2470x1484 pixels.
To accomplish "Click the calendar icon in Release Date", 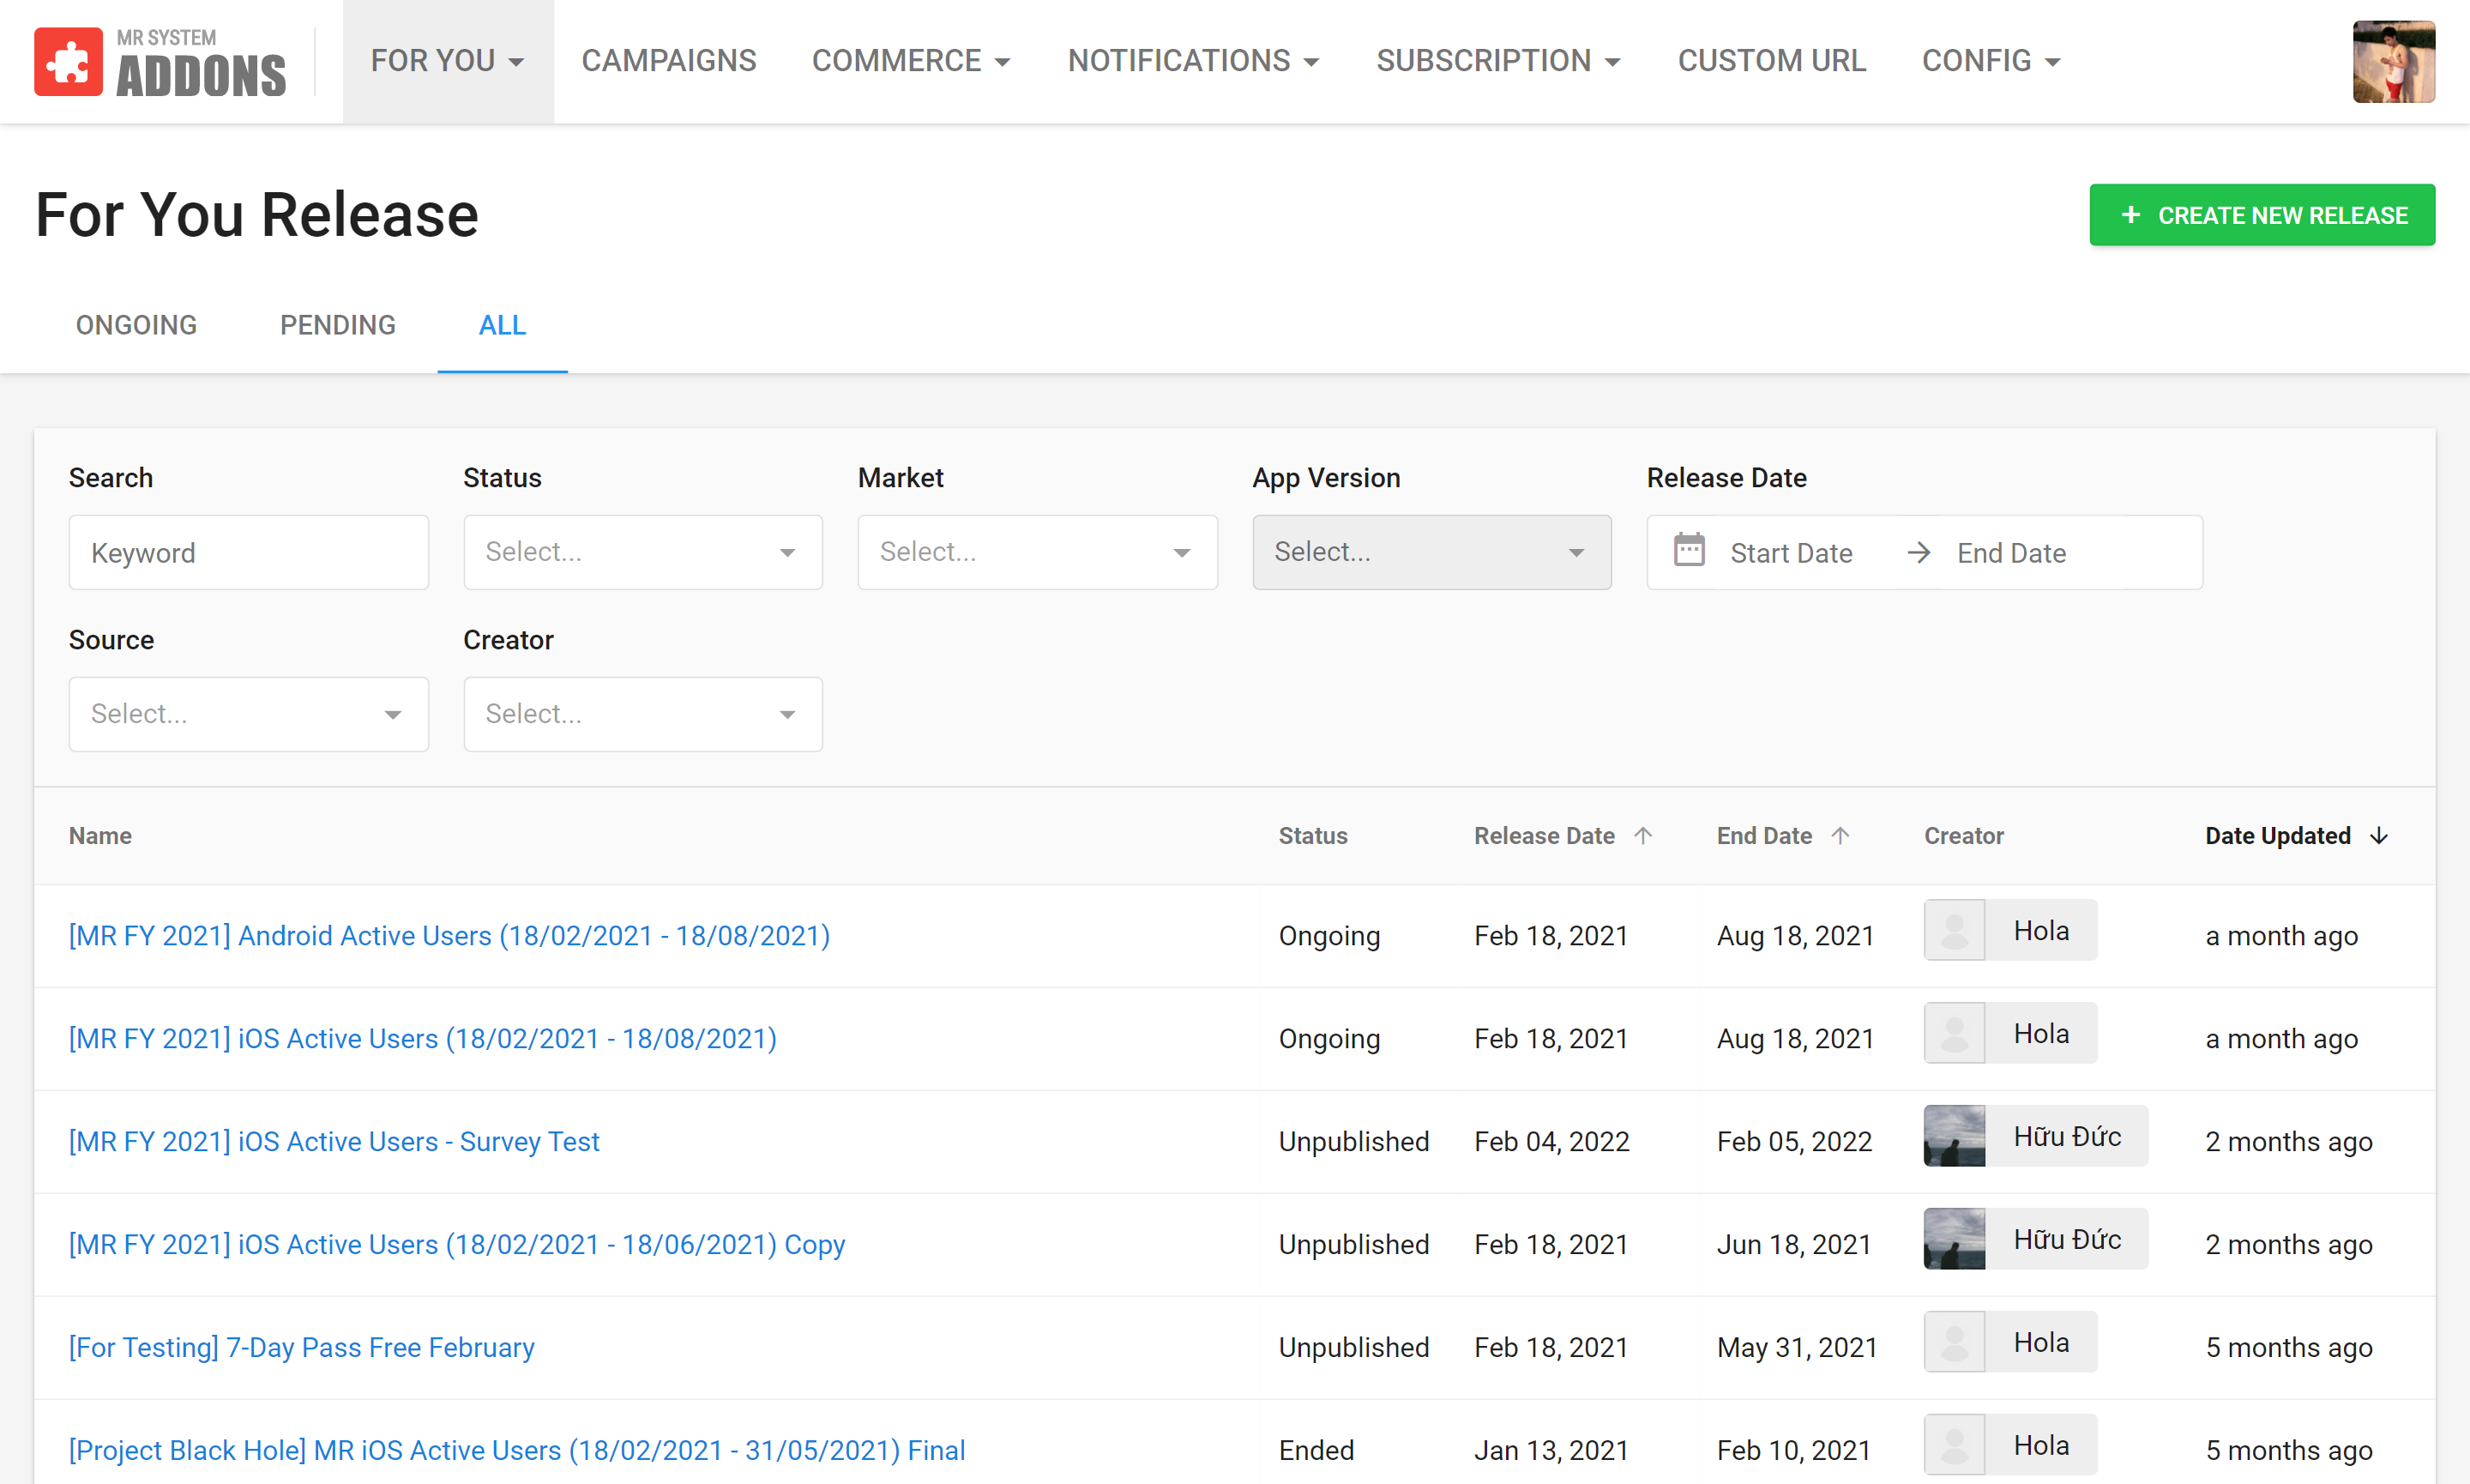I will (1689, 551).
